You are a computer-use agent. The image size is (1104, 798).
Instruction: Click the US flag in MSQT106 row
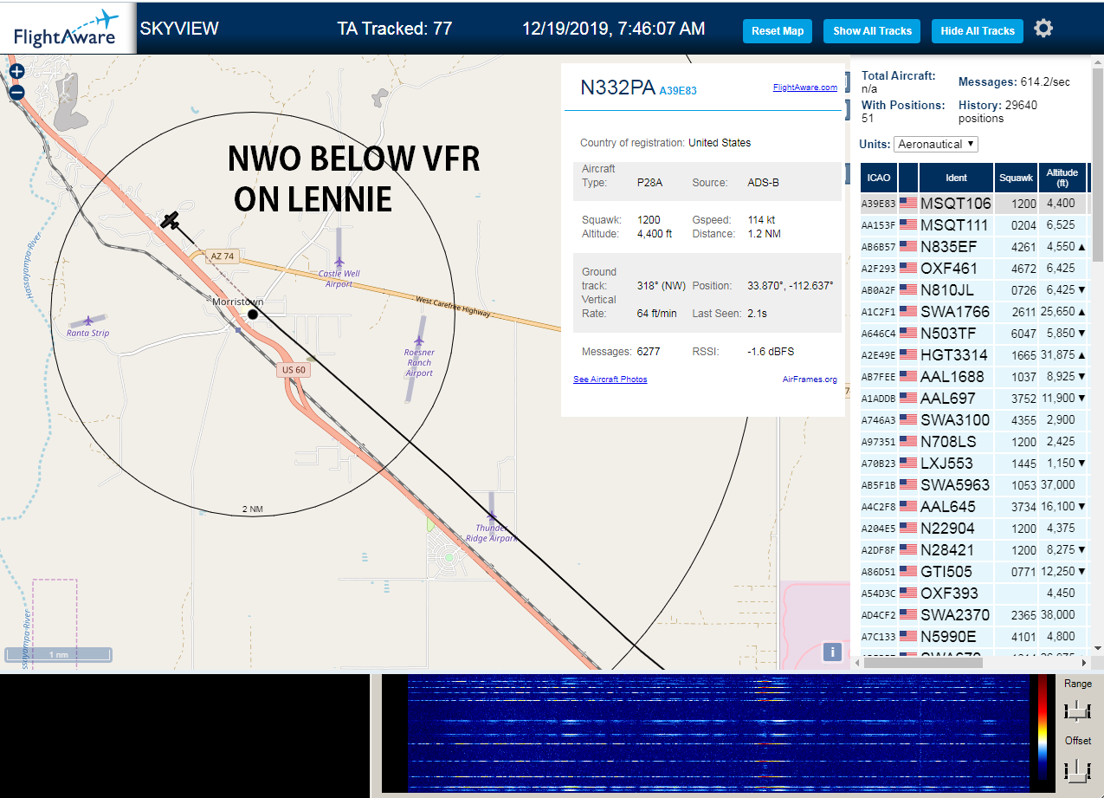pyautogui.click(x=908, y=204)
